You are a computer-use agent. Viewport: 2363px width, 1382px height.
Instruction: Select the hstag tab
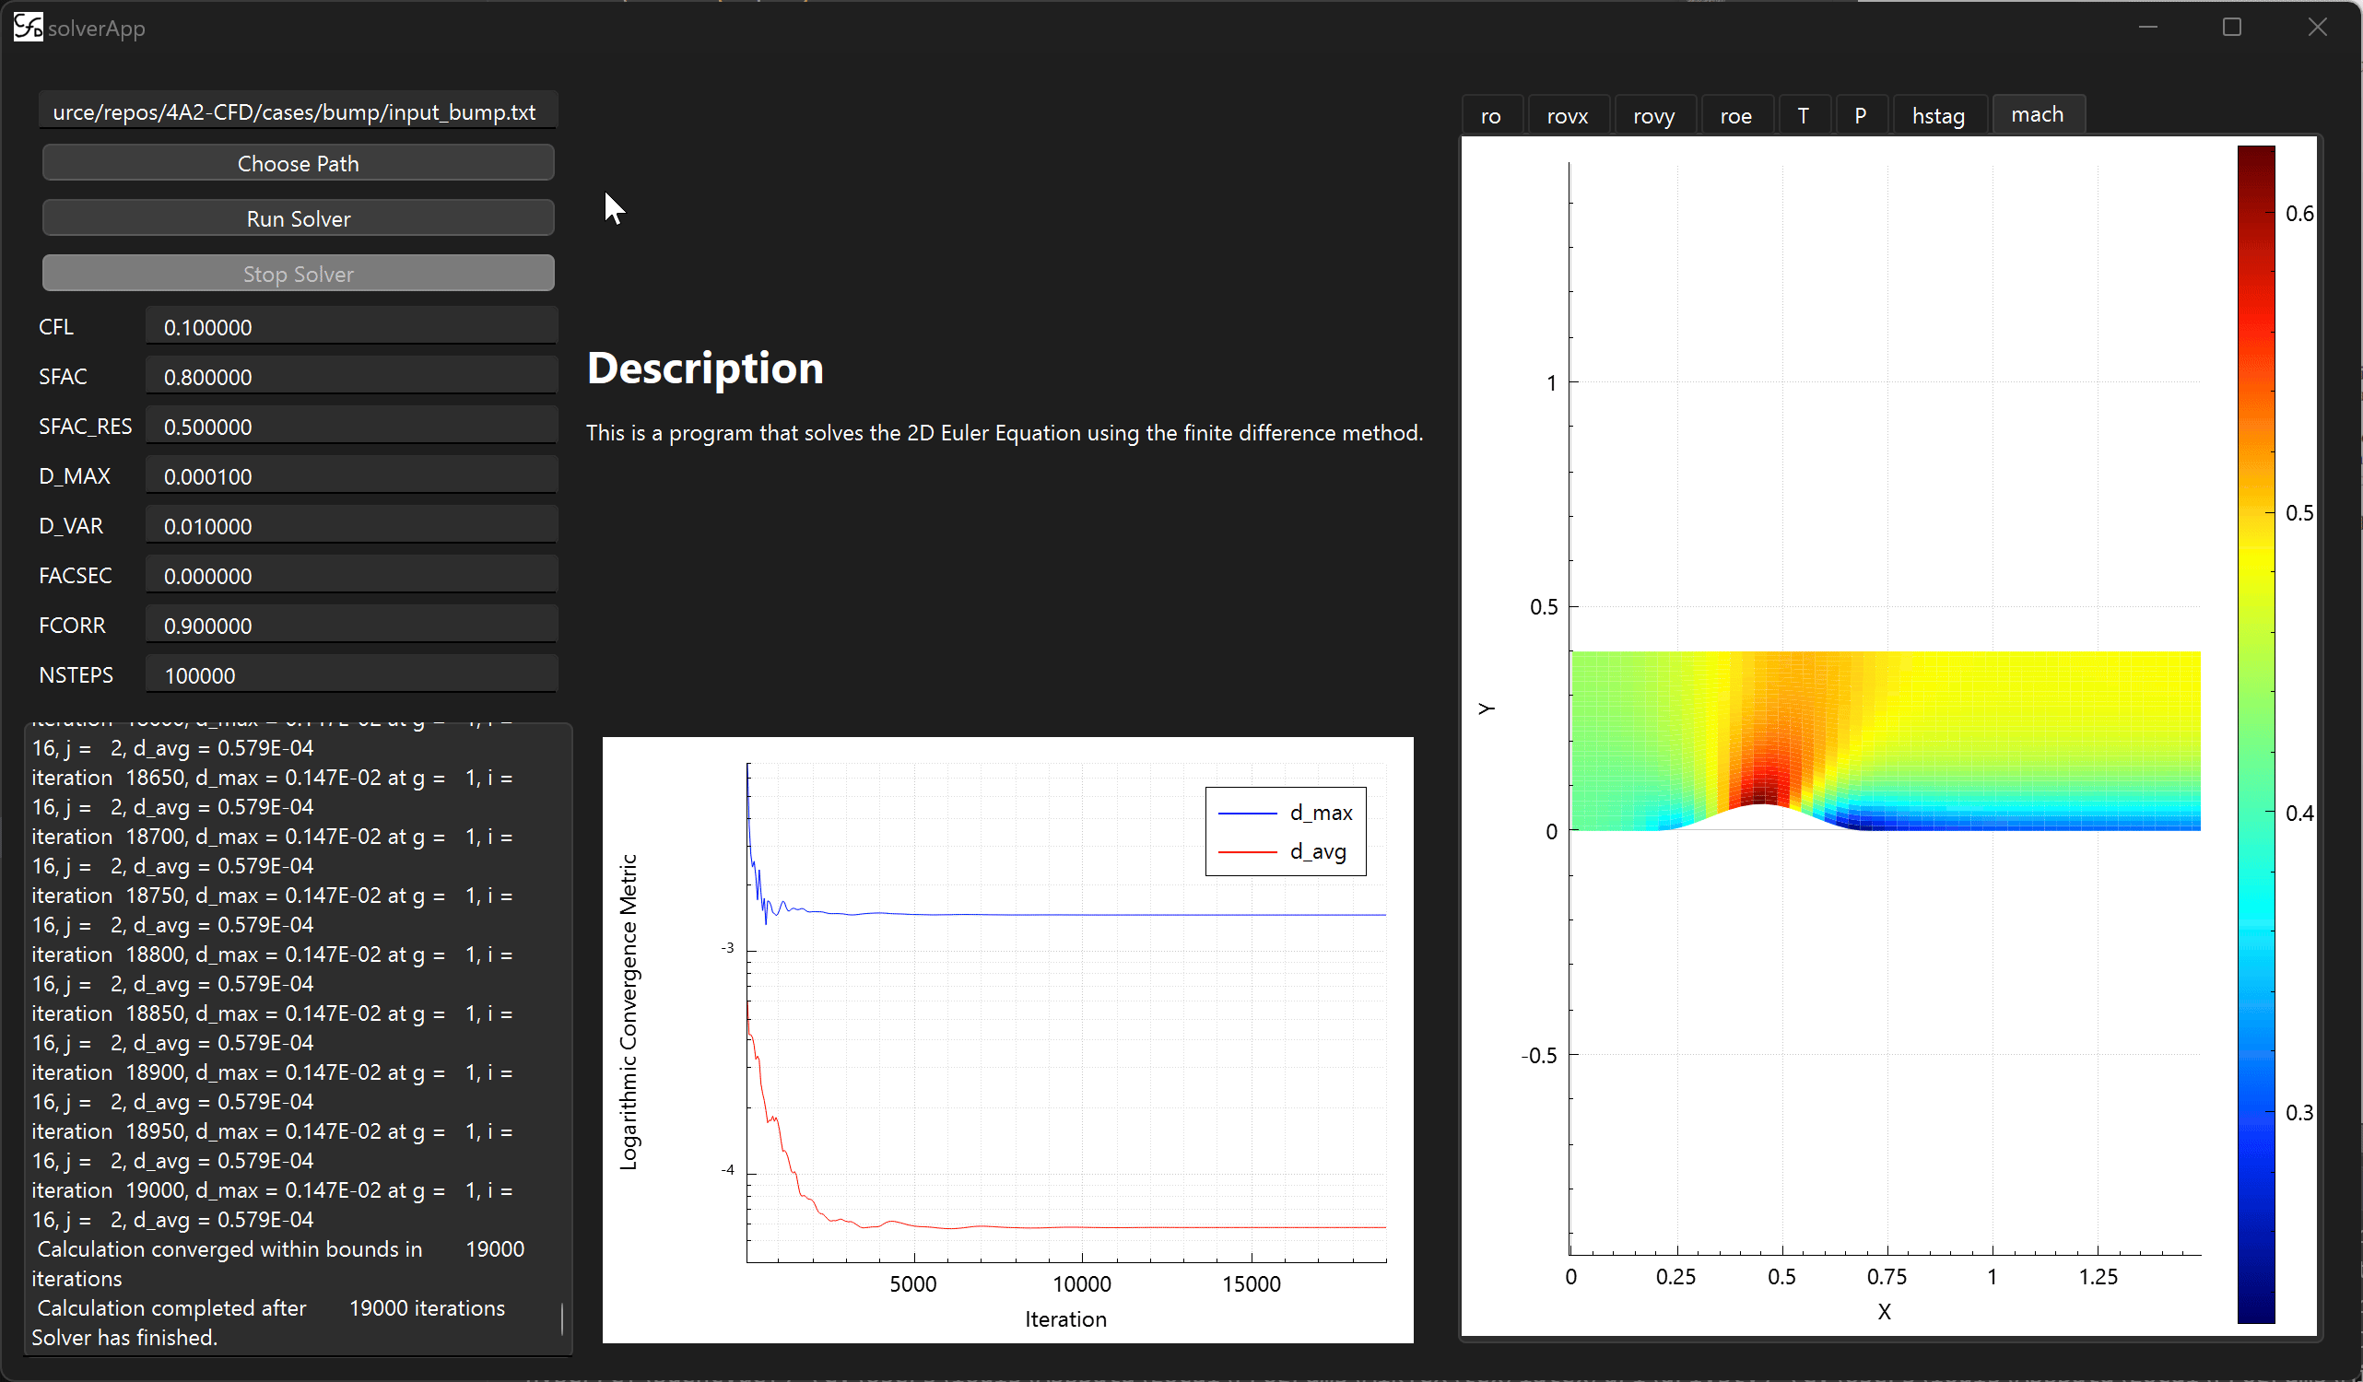tap(1938, 116)
